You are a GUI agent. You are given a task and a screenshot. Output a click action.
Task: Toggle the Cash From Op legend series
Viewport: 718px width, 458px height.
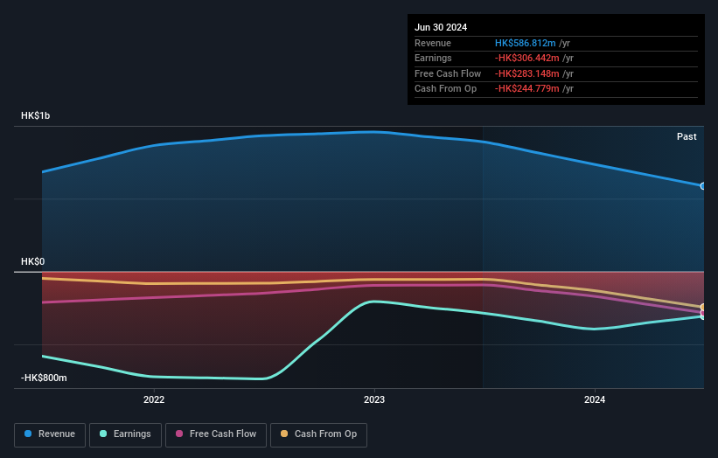pos(318,434)
